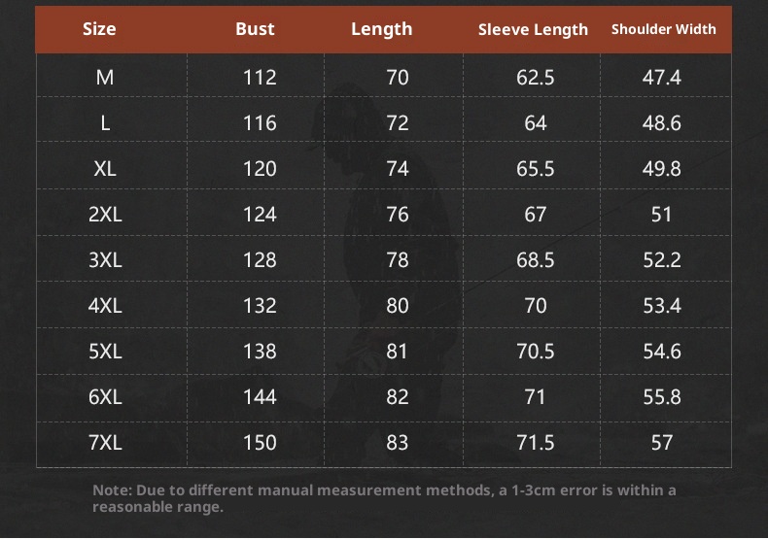Select the 2XL size row label

pos(105,214)
